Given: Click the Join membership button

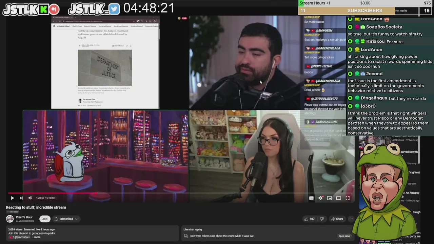Looking at the screenshot, I should click(45, 219).
